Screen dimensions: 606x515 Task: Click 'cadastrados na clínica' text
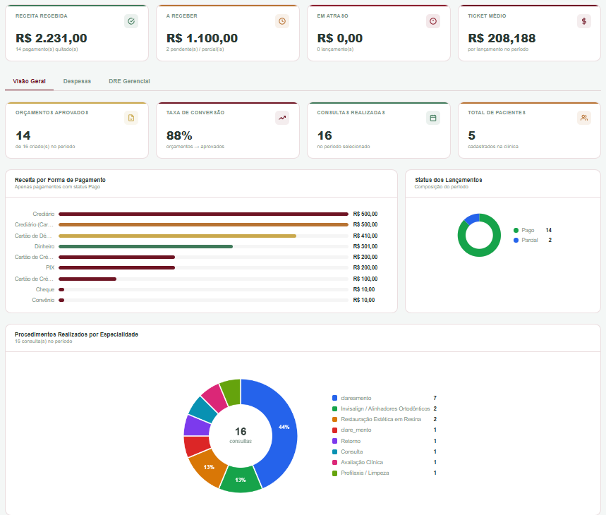493,147
